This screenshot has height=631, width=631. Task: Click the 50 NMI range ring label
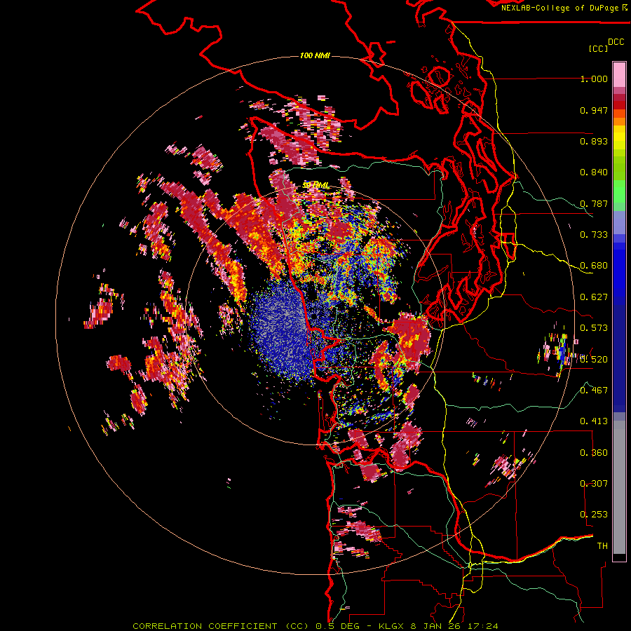[x=315, y=186]
